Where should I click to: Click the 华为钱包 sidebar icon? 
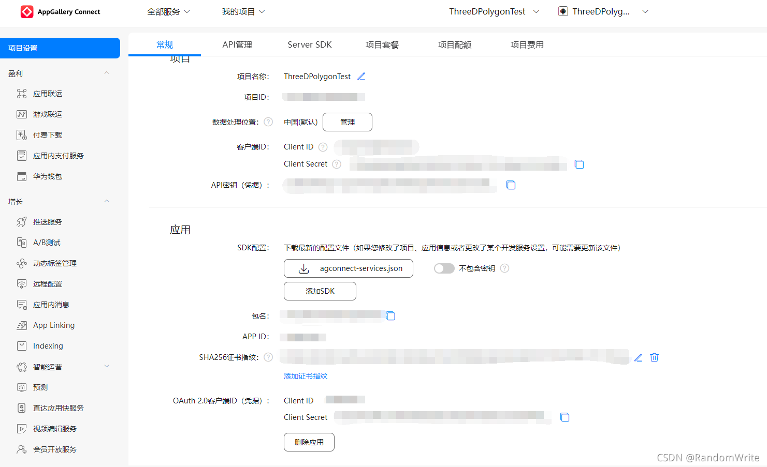(x=22, y=176)
